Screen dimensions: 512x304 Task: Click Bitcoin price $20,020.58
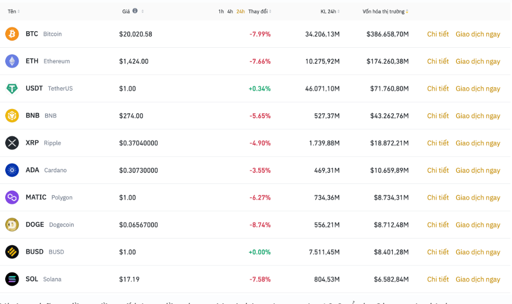point(135,34)
